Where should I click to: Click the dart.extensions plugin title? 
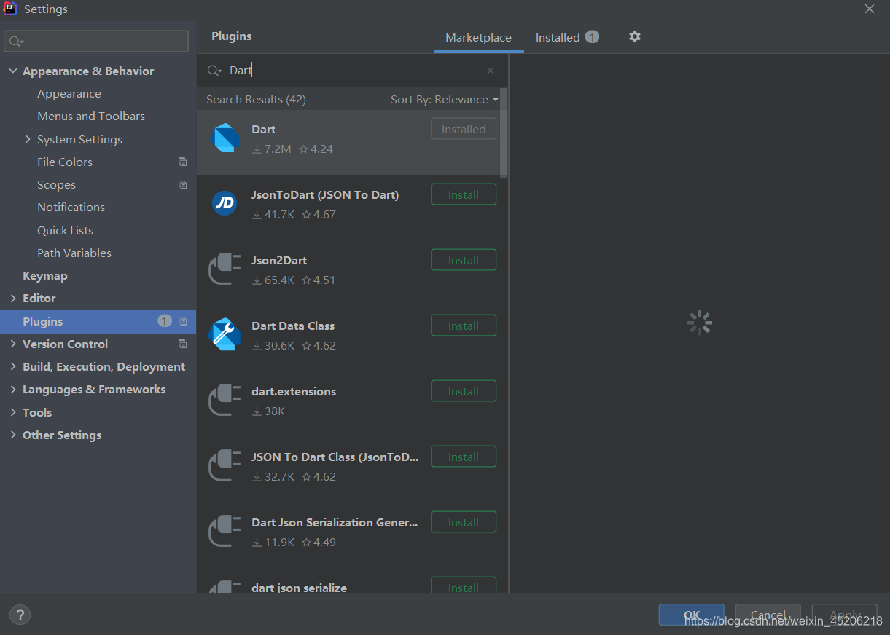click(294, 391)
